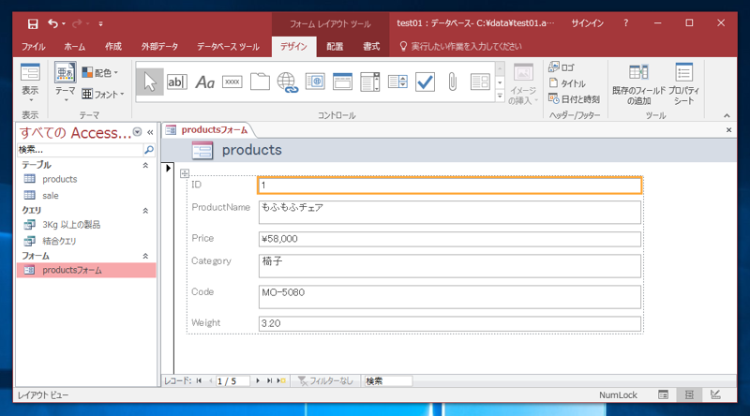Viewport: 750px width, 416px height.
Task: Choose the Check Box control icon
Action: [425, 82]
